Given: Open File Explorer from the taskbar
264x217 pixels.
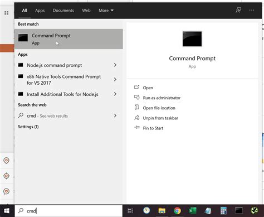Looking at the screenshot, I should [162, 211].
